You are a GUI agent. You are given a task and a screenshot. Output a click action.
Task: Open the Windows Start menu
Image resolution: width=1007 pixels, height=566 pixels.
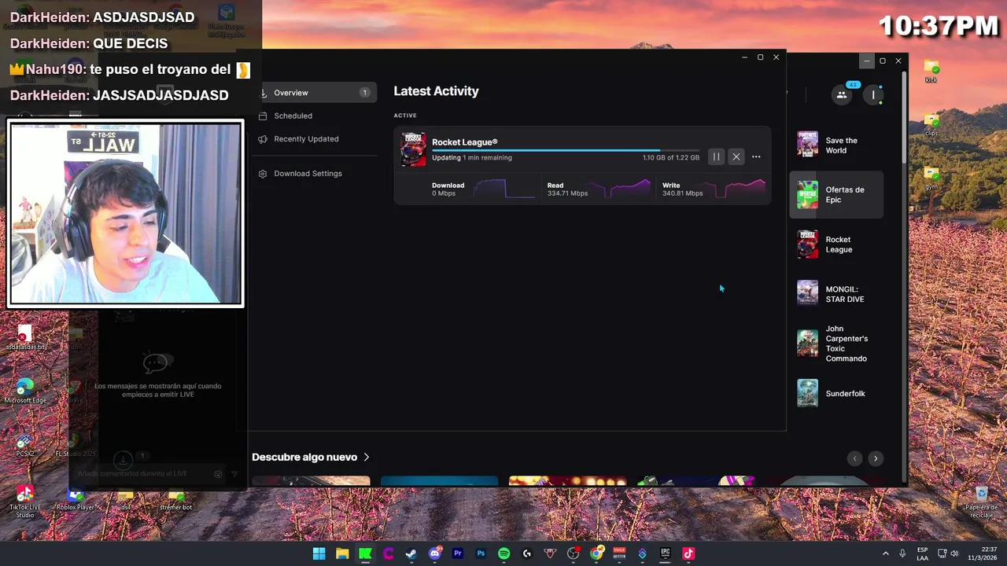click(319, 553)
